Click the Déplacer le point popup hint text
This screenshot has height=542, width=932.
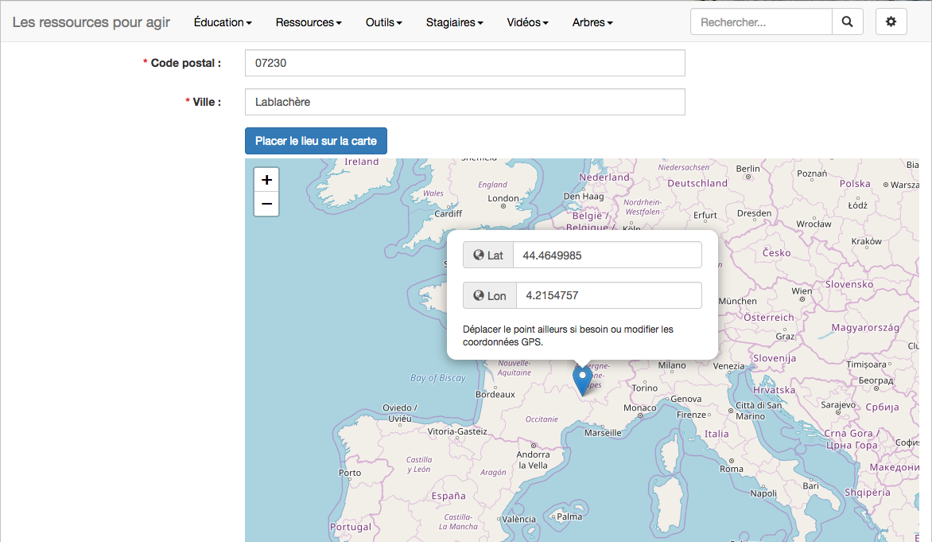click(x=569, y=336)
